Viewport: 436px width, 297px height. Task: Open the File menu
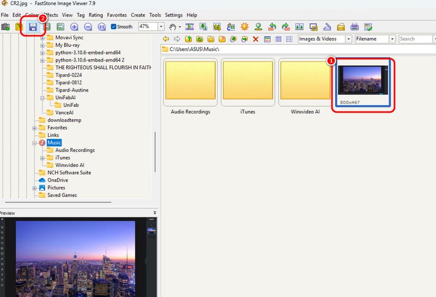click(5, 15)
